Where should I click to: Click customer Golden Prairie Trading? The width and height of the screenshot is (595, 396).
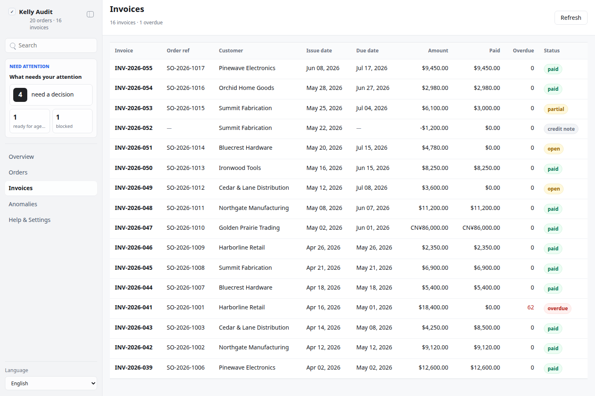click(x=249, y=228)
